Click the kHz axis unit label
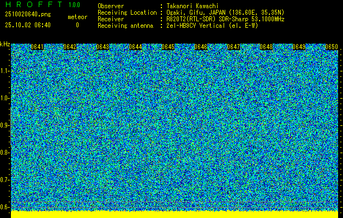The width and height of the screenshot is (343, 218). [5, 44]
